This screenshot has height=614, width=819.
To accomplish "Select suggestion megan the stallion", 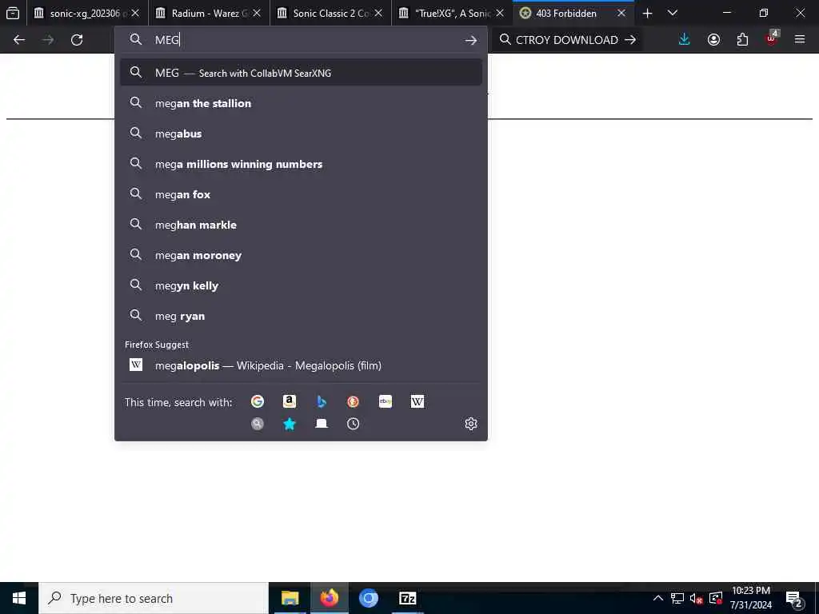I will tap(301, 103).
